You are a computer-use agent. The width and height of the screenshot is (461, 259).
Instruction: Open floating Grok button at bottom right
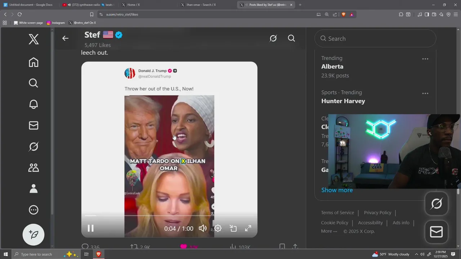437,204
